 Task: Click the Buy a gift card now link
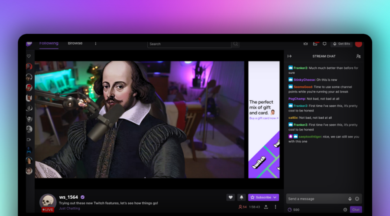point(264,118)
